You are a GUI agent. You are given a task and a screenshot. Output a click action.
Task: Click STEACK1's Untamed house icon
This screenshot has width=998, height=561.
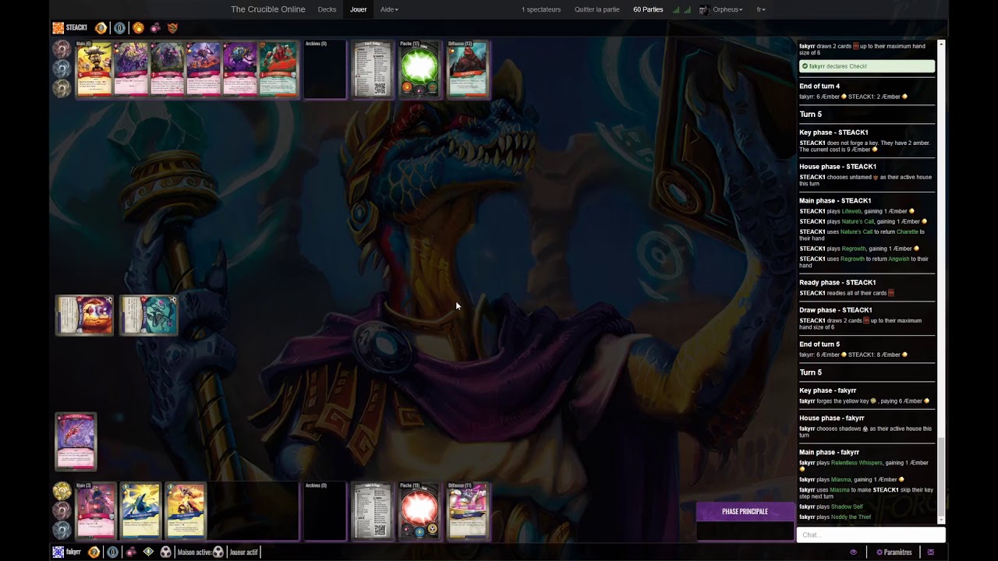click(172, 28)
